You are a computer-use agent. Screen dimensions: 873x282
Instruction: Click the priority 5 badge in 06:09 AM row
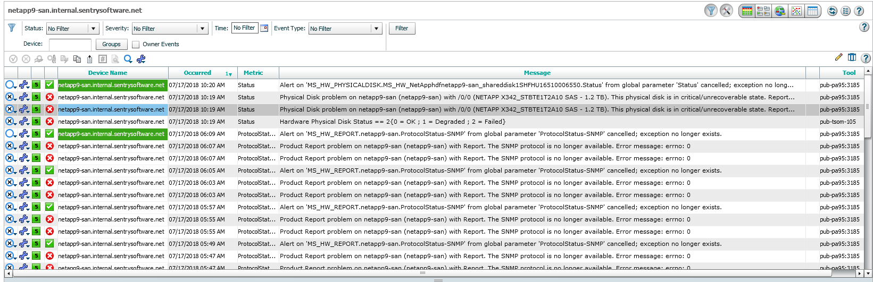36,134
